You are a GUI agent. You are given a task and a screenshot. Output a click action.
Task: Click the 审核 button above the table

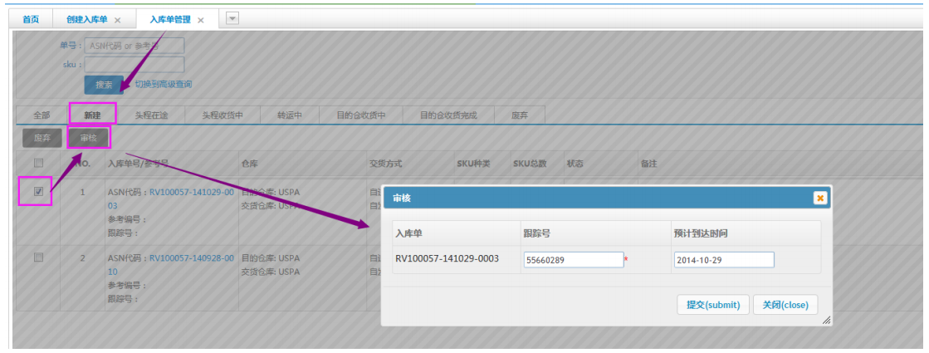pos(88,137)
